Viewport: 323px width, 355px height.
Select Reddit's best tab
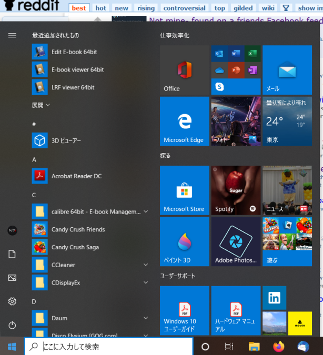click(79, 8)
